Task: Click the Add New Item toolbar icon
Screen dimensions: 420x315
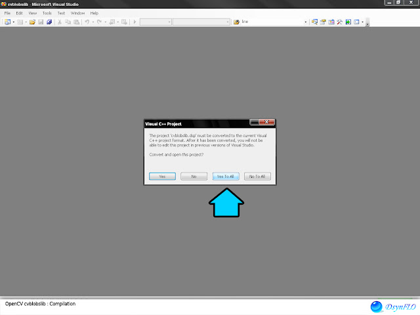Action: click(x=20, y=22)
